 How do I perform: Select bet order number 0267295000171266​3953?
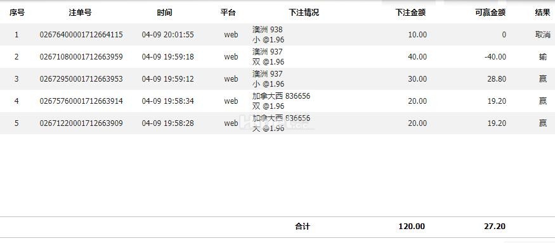[x=81, y=78]
